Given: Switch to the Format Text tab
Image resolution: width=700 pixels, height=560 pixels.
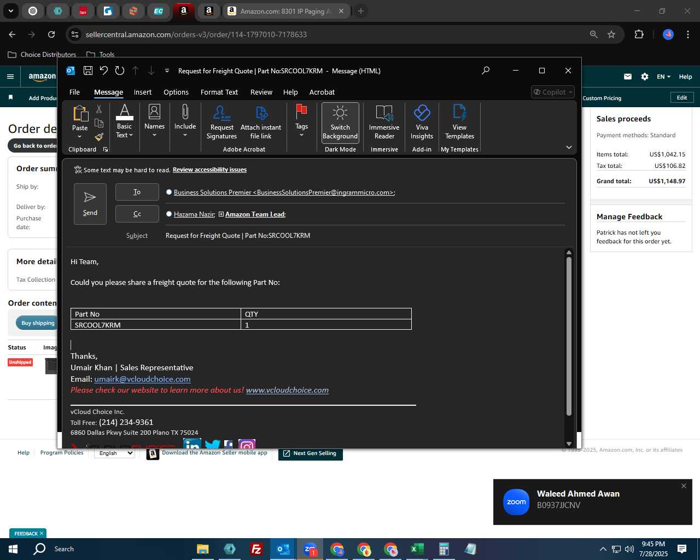Looking at the screenshot, I should (219, 92).
